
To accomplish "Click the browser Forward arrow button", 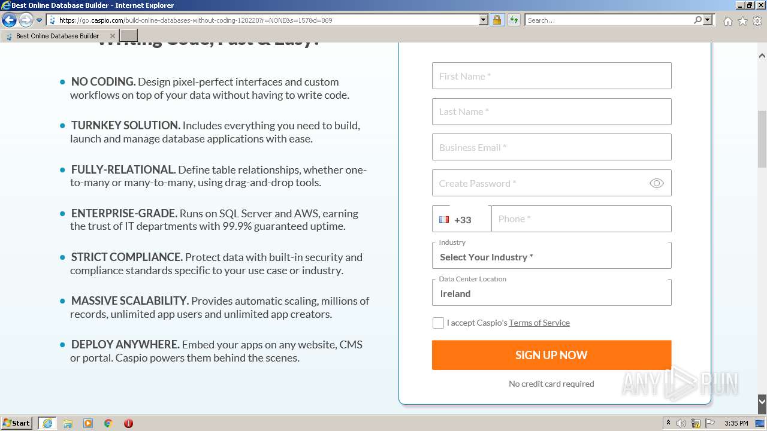I will pos(26,20).
